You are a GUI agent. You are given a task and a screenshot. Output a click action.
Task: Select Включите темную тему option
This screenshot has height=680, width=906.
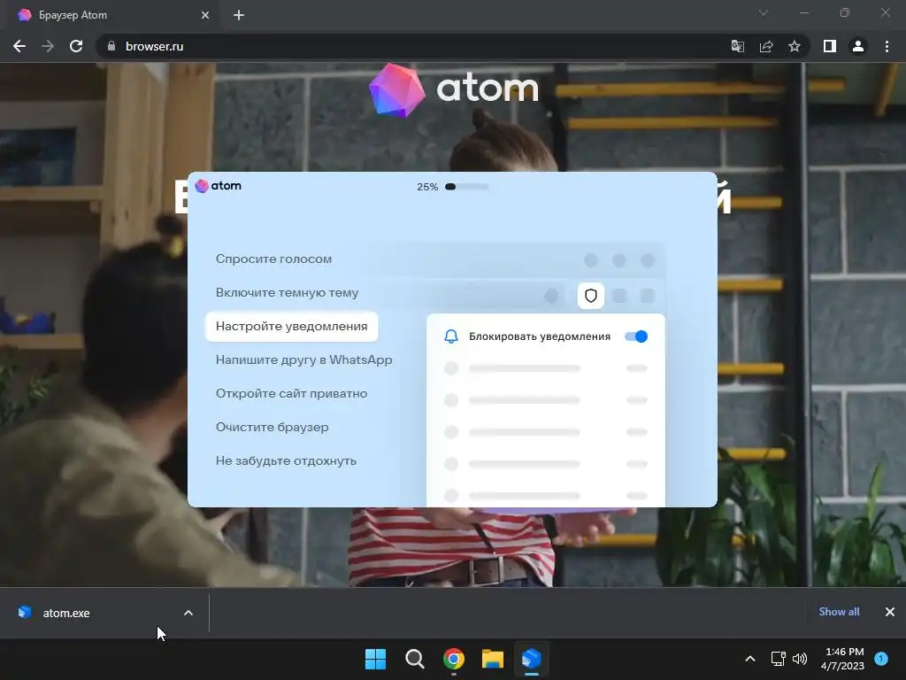pyautogui.click(x=288, y=292)
